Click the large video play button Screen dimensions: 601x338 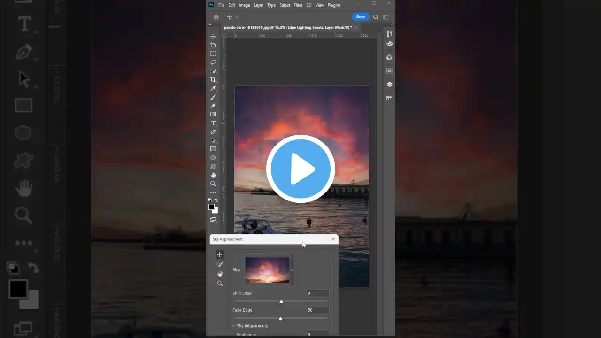(x=300, y=169)
